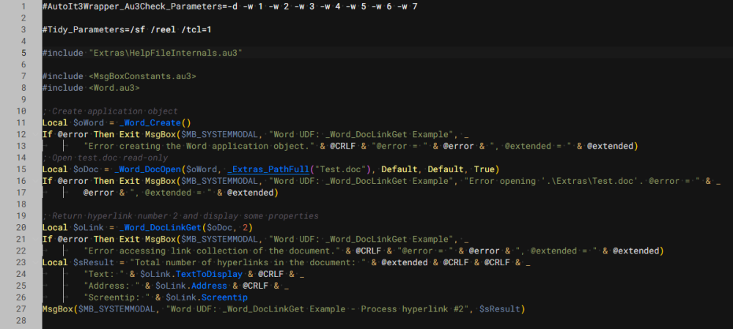
Task: Click the "Text: " string on line 24
Action: (104, 274)
